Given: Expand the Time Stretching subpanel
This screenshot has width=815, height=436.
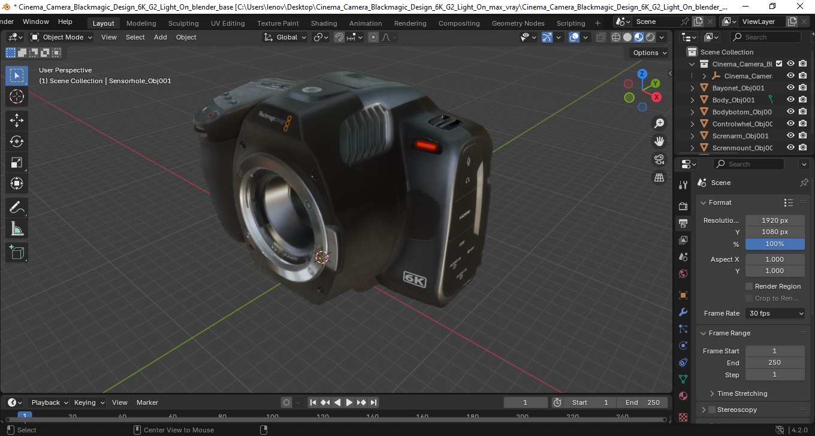Looking at the screenshot, I should [742, 393].
